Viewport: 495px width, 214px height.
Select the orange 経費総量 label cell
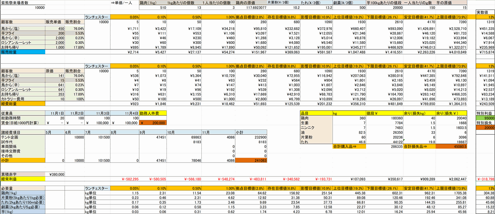(23, 104)
